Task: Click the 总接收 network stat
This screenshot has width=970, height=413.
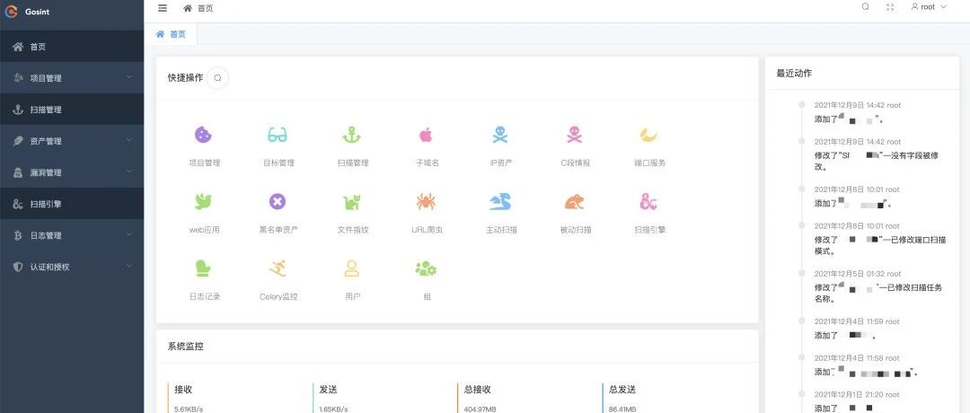Action: coord(478,390)
